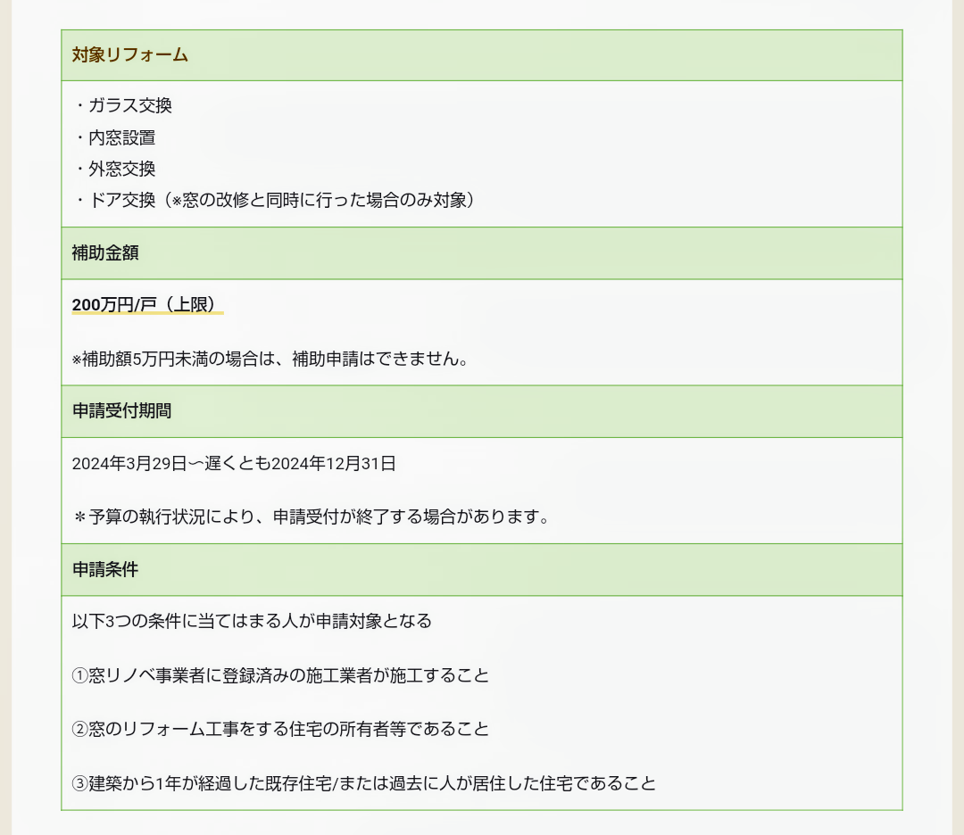
Task: Click the 補助金額 section header
Action: (481, 253)
